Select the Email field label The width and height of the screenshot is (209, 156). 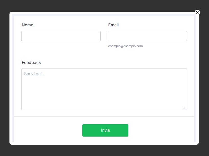[113, 25]
